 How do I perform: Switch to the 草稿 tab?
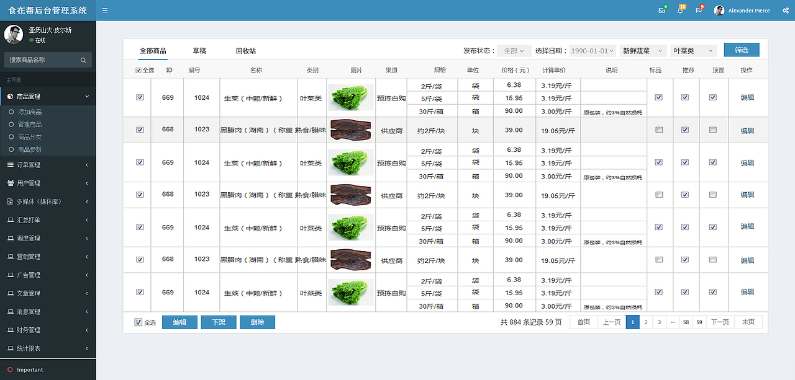(199, 51)
